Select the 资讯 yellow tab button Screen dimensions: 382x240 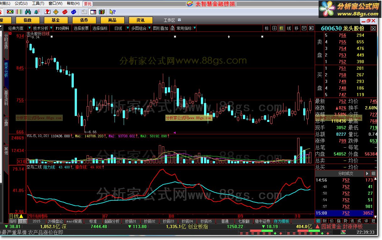point(140,20)
